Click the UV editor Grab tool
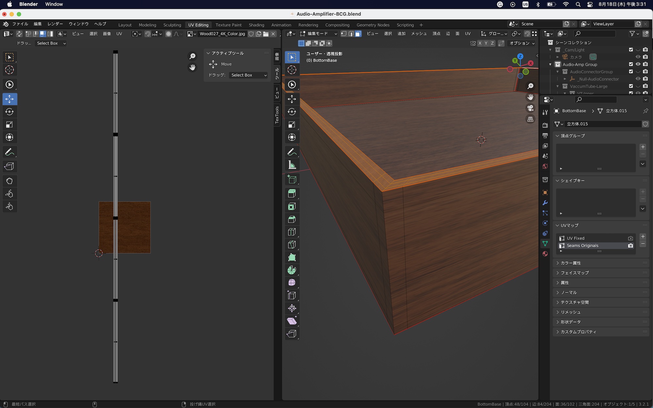 (9, 181)
